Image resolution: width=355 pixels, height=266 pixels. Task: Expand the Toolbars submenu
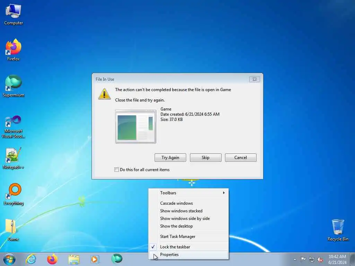[x=188, y=193]
